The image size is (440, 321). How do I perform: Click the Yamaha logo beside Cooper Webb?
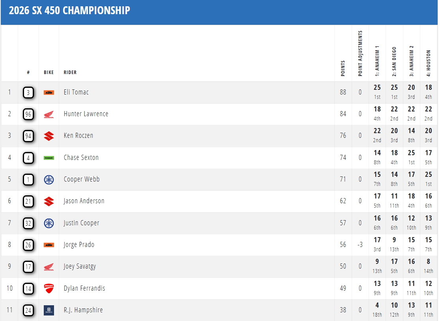click(49, 180)
